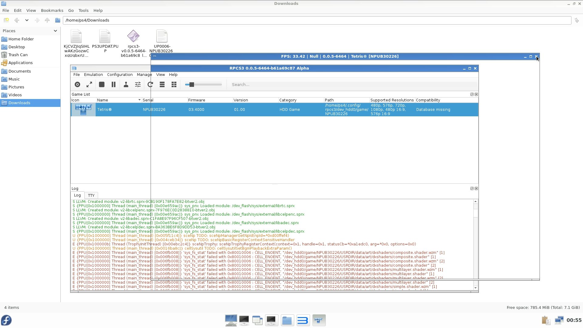Open the Manage menu in RPCS3
583x328 pixels.
pyautogui.click(x=144, y=75)
